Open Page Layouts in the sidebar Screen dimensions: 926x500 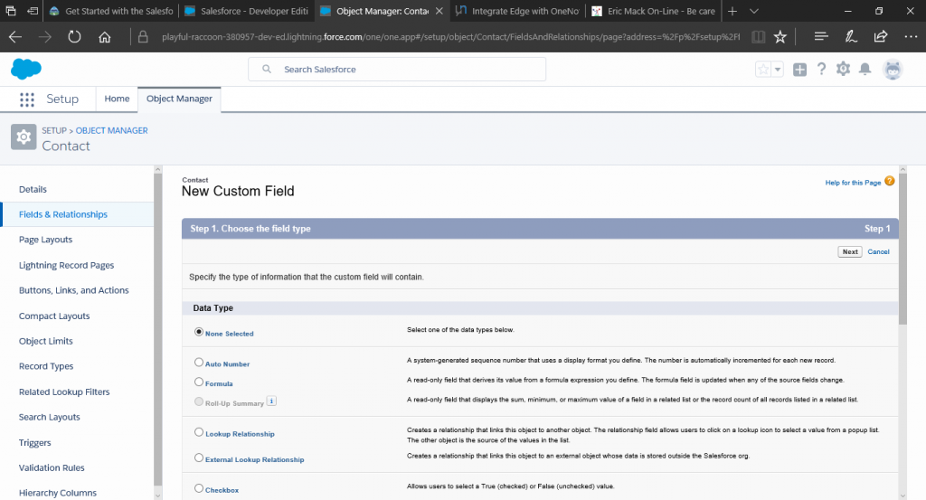coord(45,240)
